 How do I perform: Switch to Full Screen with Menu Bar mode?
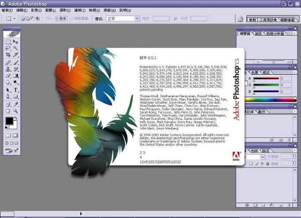[12, 143]
